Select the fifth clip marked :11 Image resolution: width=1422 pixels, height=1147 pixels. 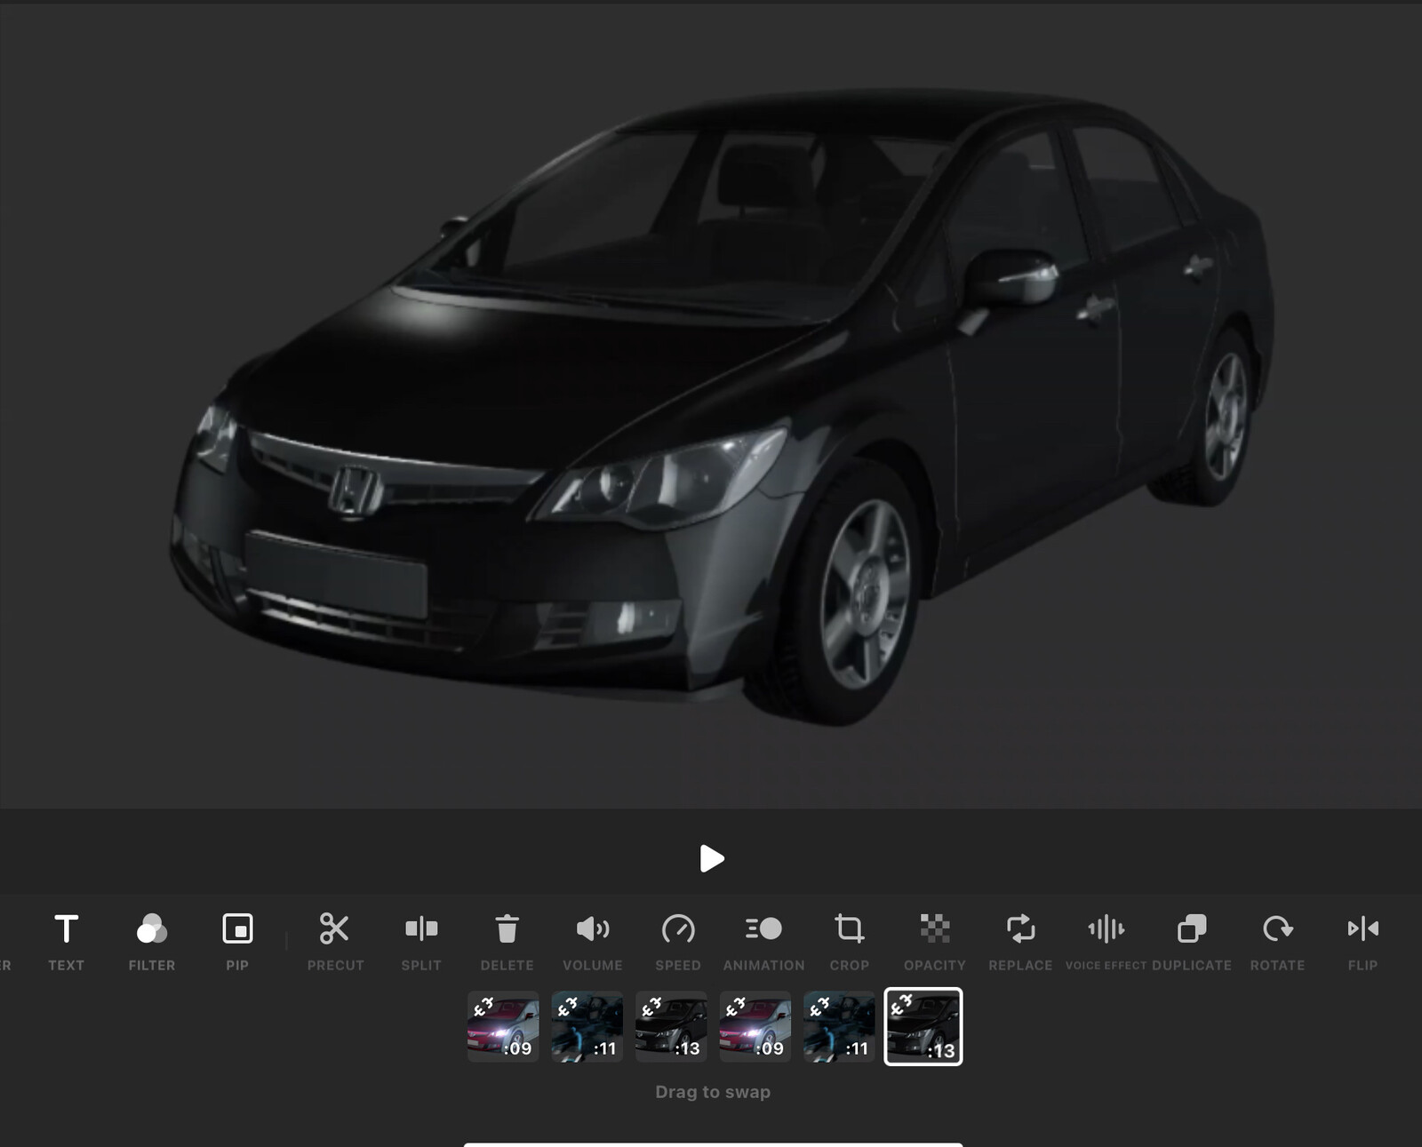point(839,1027)
